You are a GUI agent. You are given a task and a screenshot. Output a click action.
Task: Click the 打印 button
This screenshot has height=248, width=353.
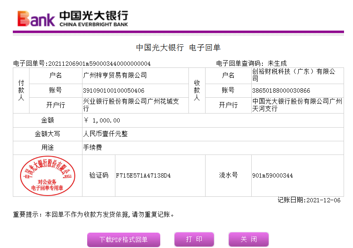194,239
